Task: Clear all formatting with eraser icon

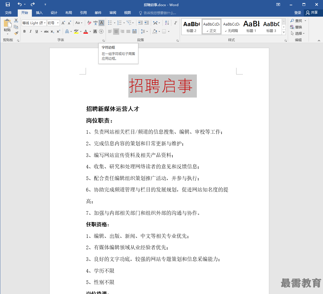Action: [x=89, y=23]
